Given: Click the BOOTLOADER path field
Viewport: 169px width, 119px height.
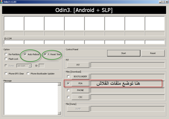Looking at the screenshot, I should tap(128, 76).
